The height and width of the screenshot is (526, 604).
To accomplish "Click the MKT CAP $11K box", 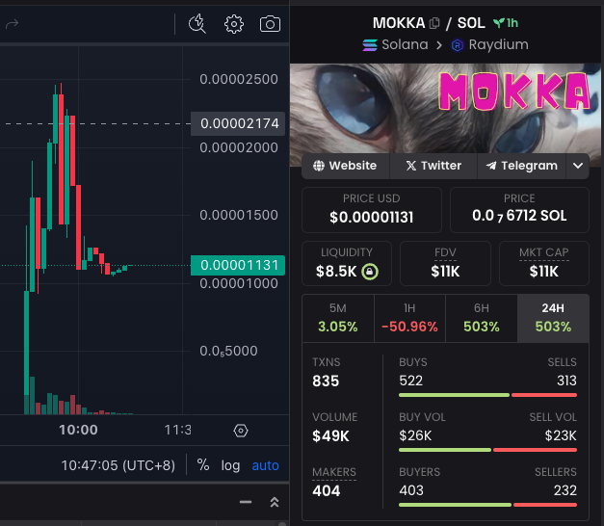I will tap(544, 264).
